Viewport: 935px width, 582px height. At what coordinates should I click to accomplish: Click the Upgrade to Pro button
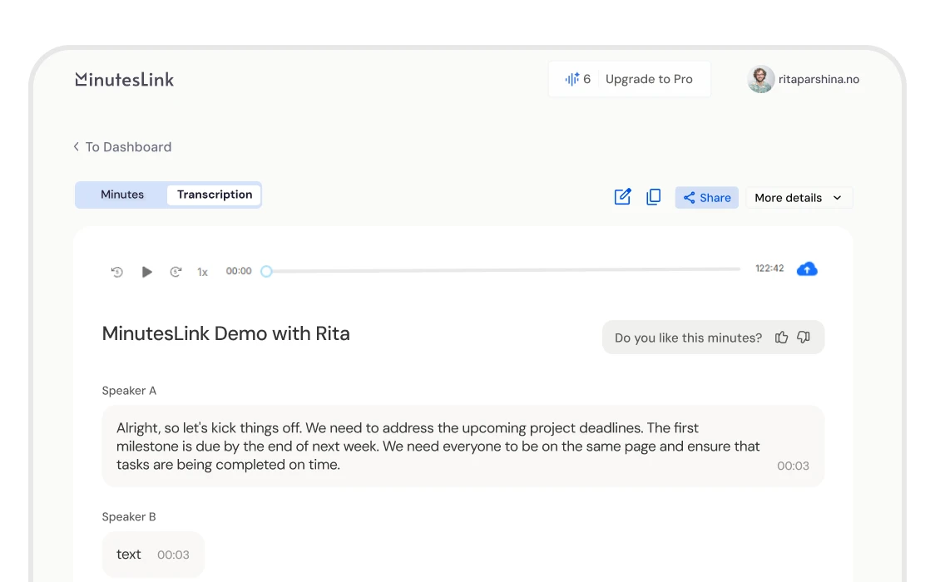pyautogui.click(x=649, y=79)
